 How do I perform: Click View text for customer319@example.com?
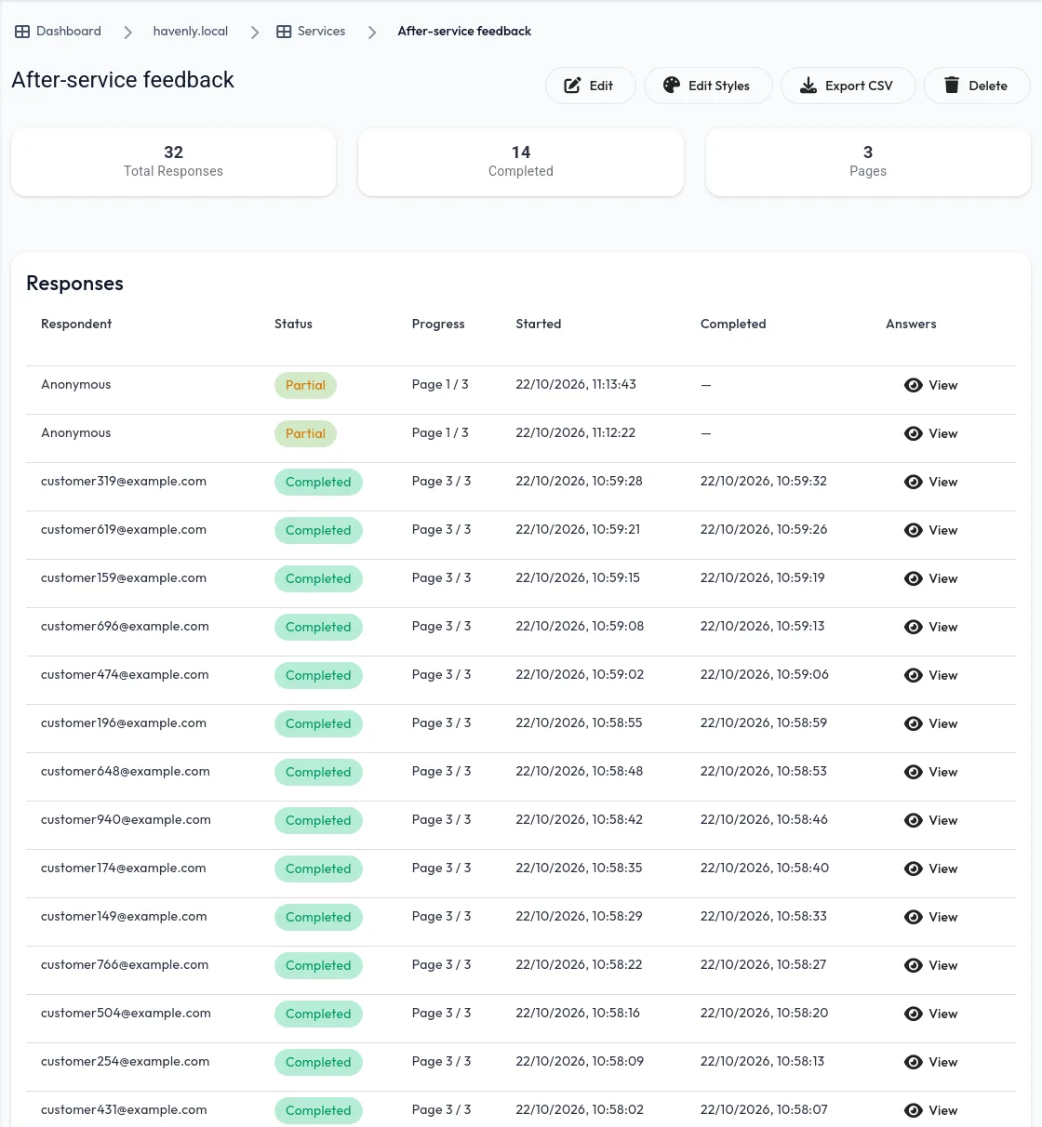[x=943, y=482]
